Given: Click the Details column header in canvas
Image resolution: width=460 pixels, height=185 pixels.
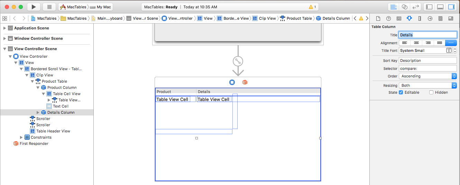Looking at the screenshot, I should 258,92.
